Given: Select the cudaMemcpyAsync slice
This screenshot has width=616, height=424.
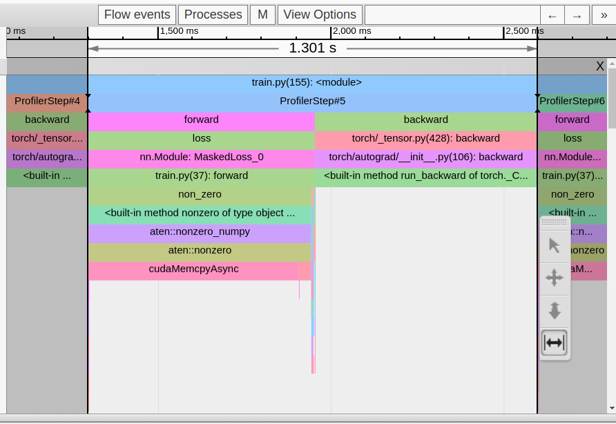Looking at the screenshot, I should point(193,269).
